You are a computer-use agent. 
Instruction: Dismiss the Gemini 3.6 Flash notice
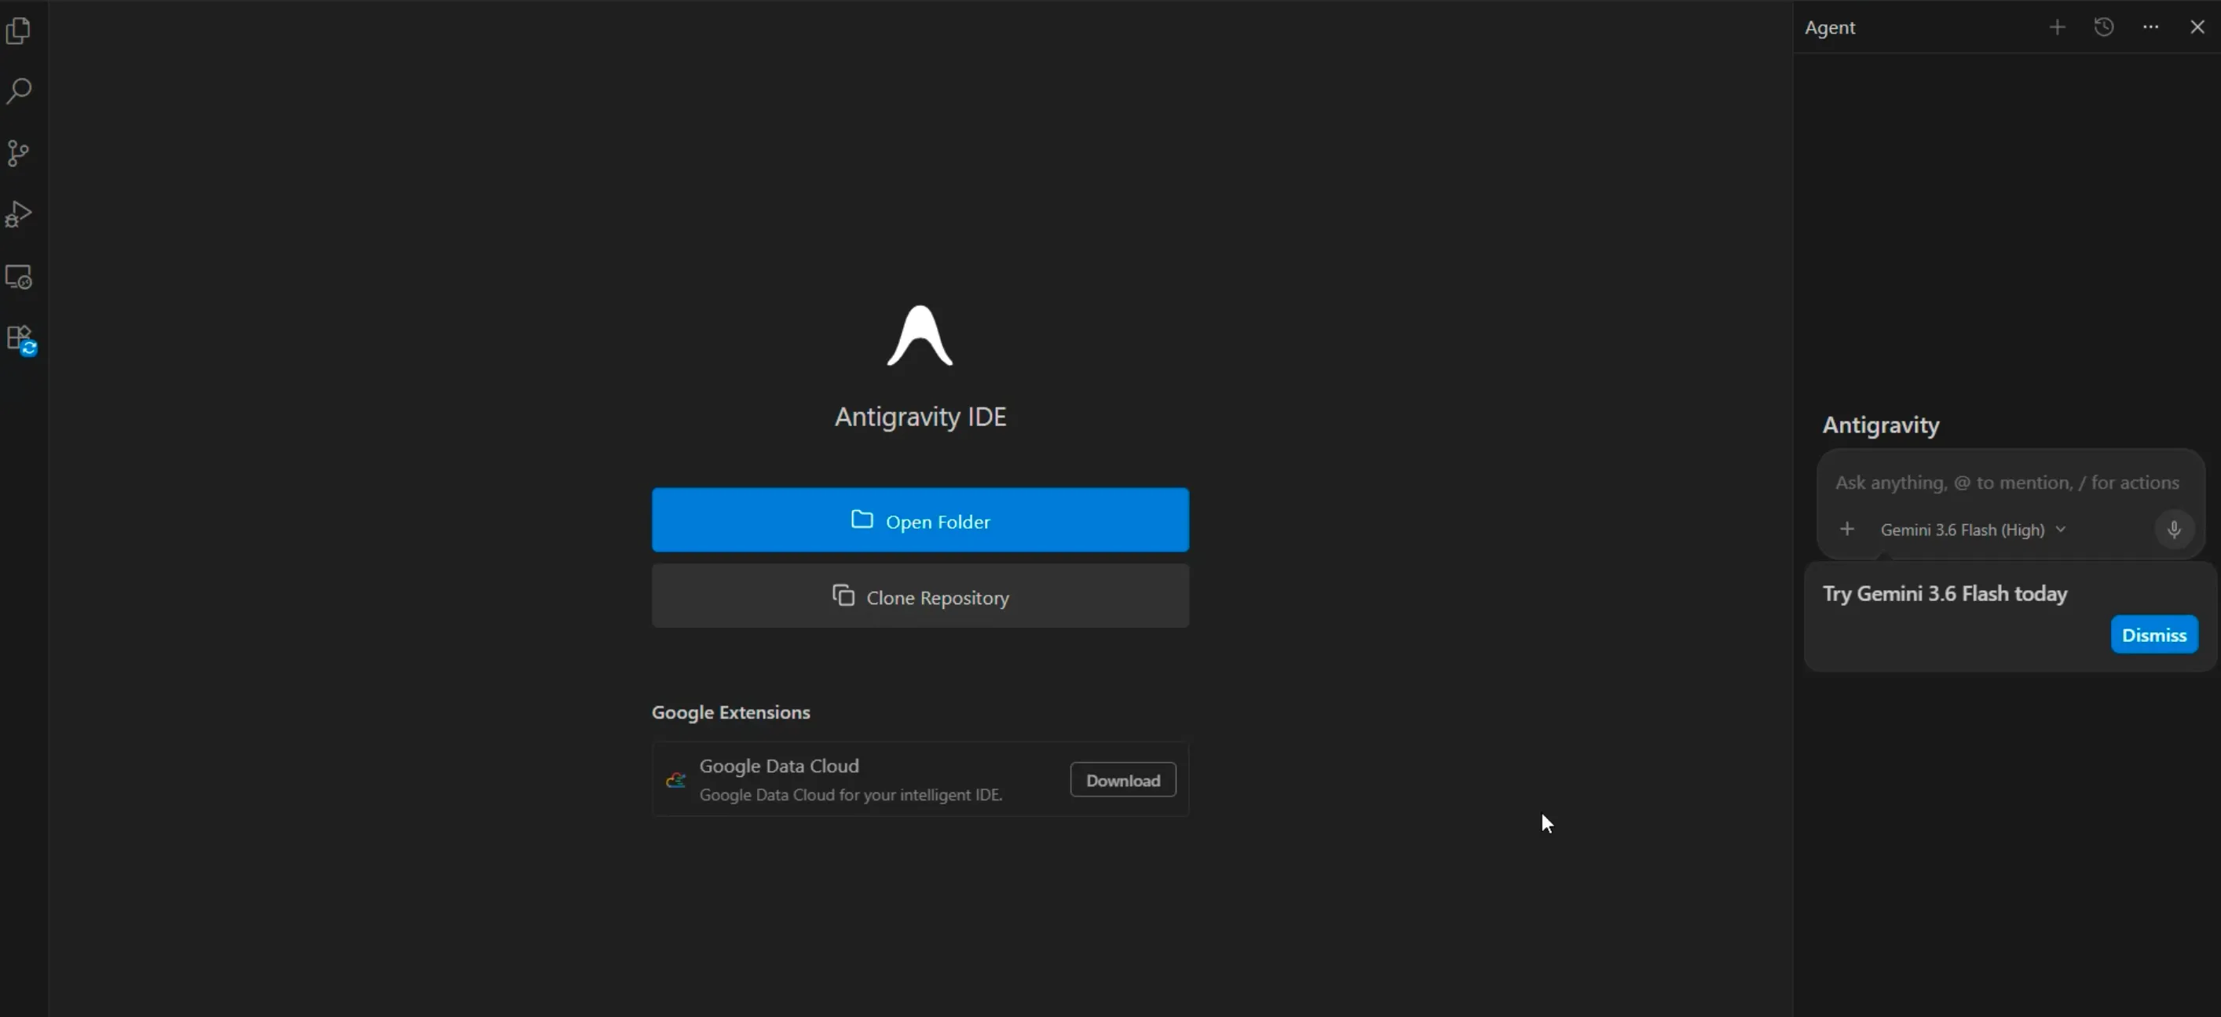2153,635
